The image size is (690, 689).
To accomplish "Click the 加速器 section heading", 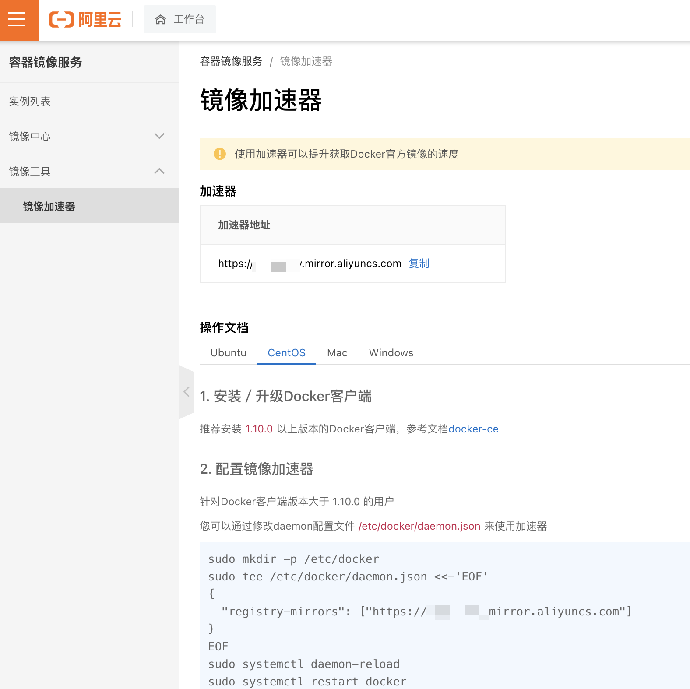I will click(x=218, y=191).
